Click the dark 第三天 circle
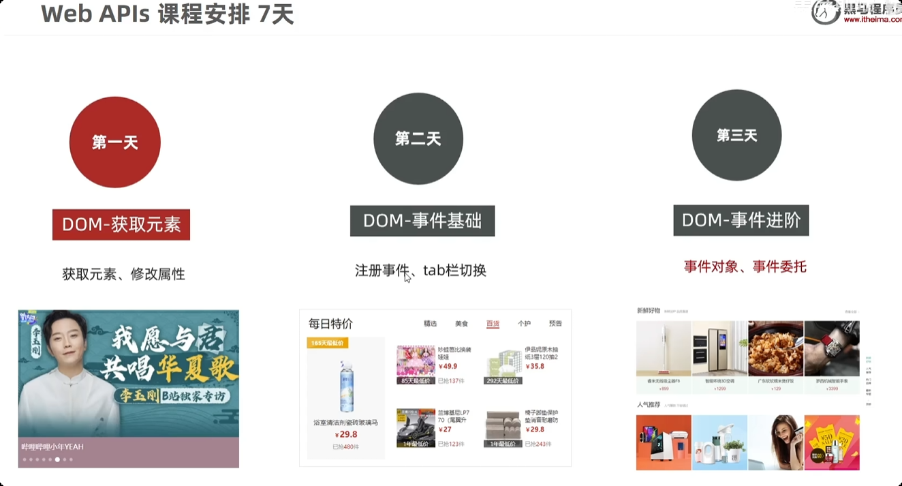This screenshot has width=902, height=486. (x=736, y=135)
